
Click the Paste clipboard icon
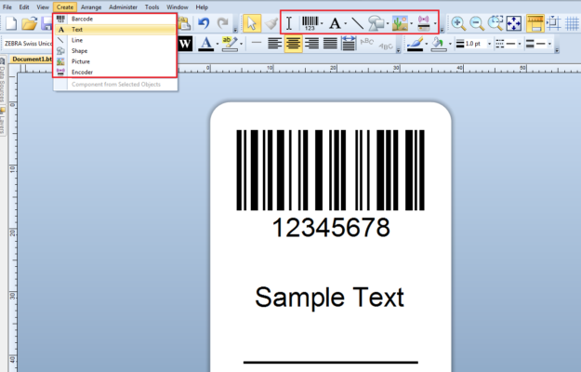184,23
